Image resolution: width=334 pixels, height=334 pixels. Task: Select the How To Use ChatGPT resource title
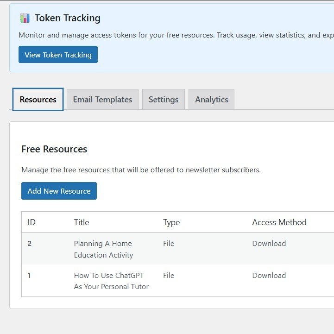click(x=111, y=281)
